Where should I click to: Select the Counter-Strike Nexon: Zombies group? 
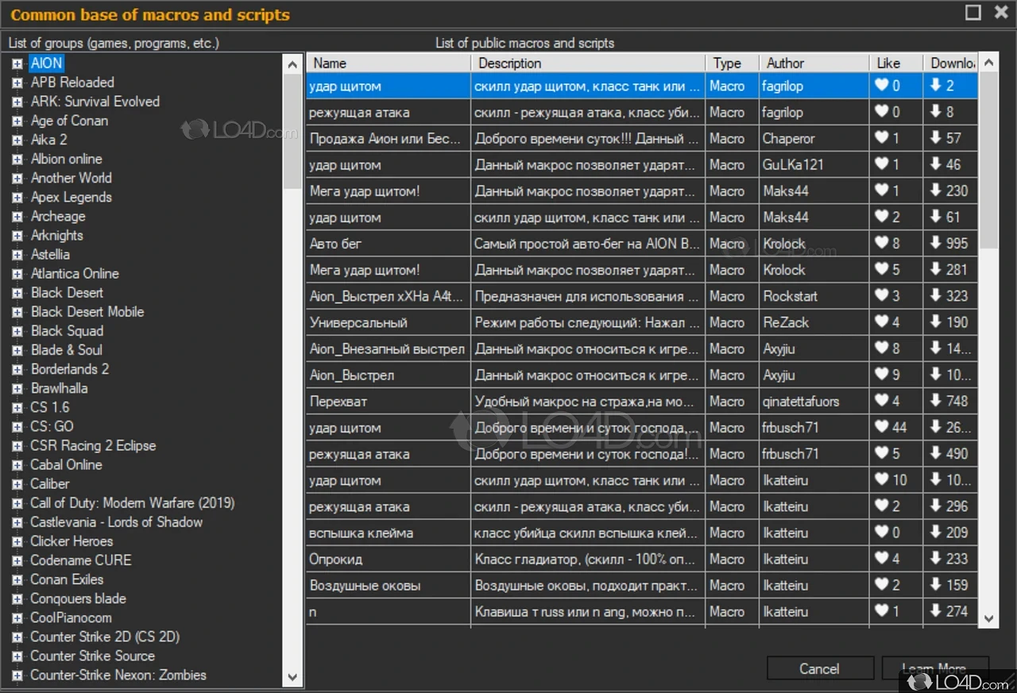point(118,676)
